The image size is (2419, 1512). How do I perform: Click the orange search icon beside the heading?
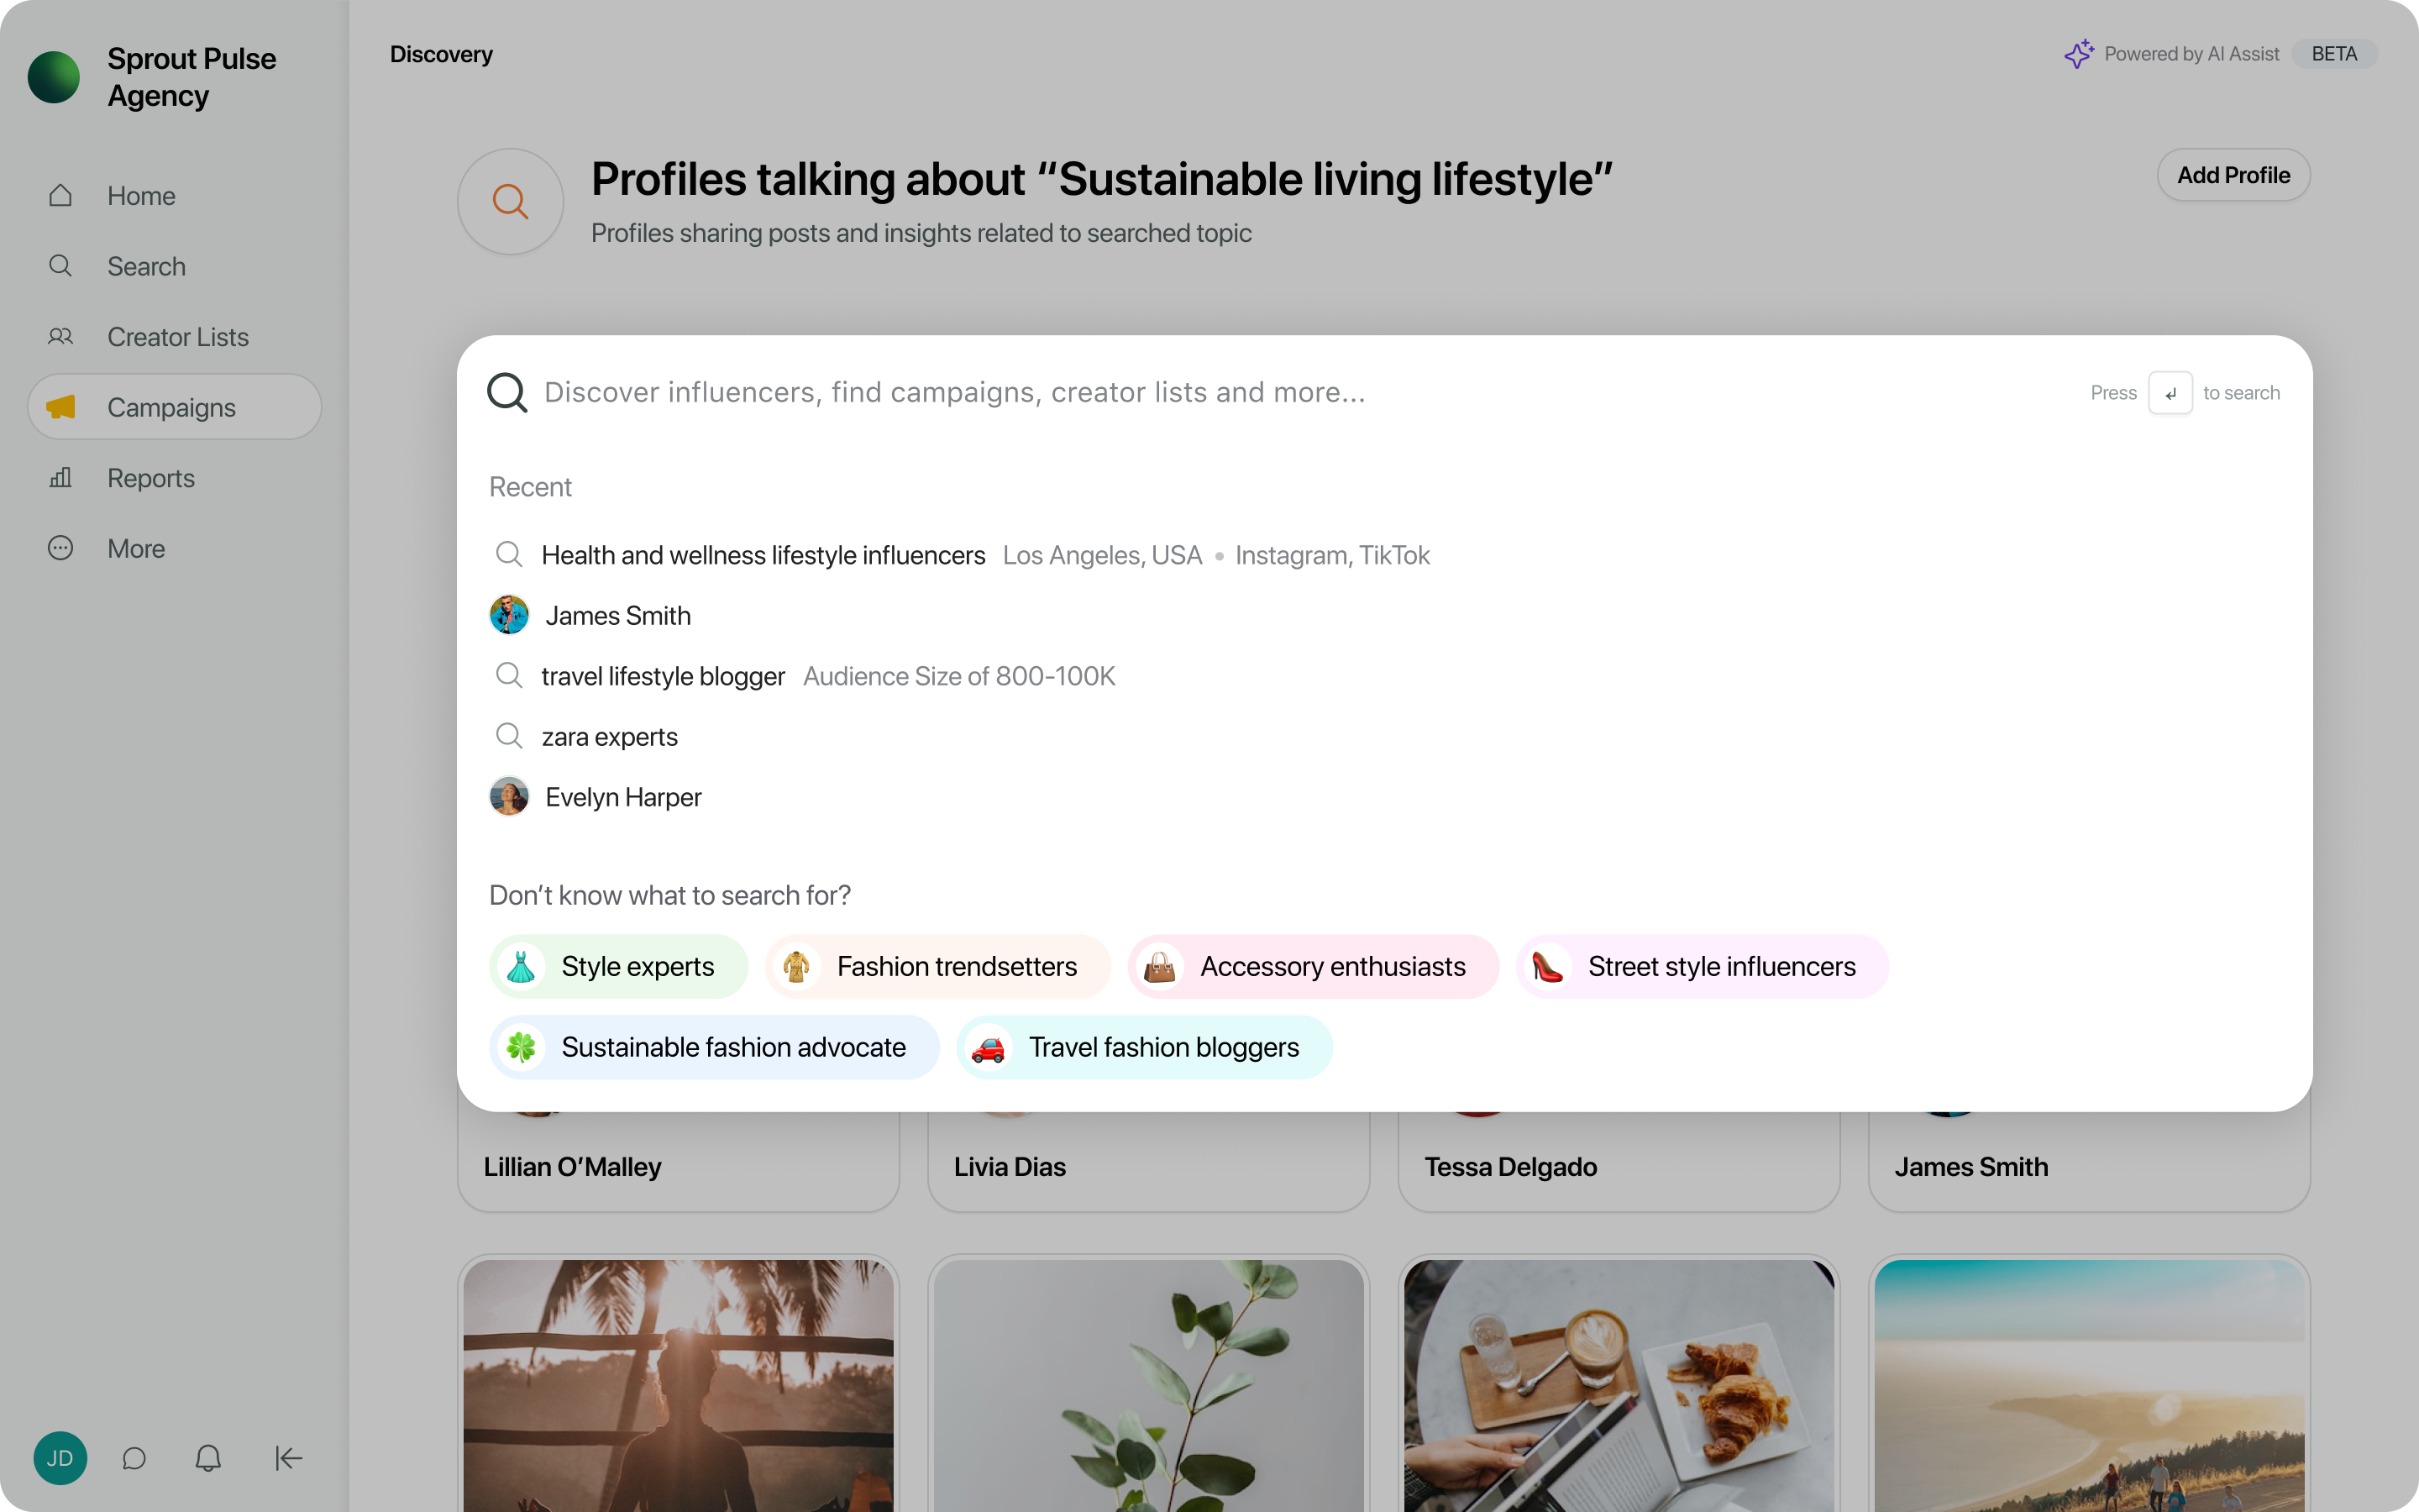(x=510, y=202)
